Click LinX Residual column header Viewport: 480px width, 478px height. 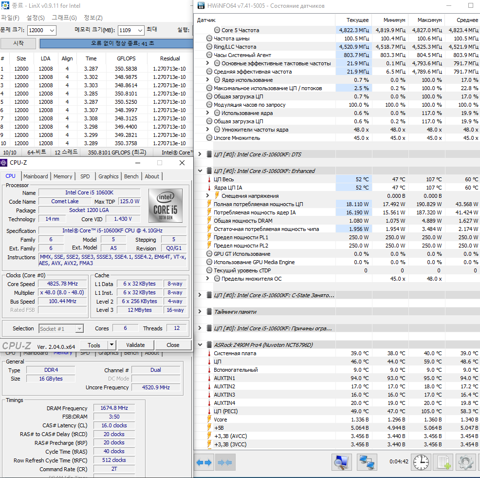point(169,58)
